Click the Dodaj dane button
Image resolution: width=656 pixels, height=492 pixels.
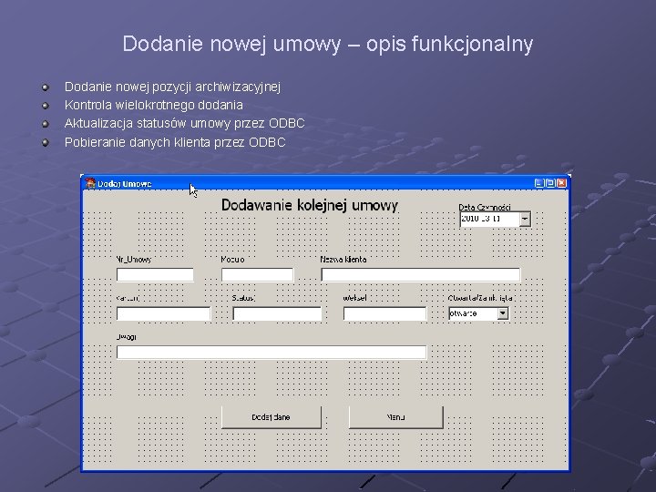click(272, 417)
